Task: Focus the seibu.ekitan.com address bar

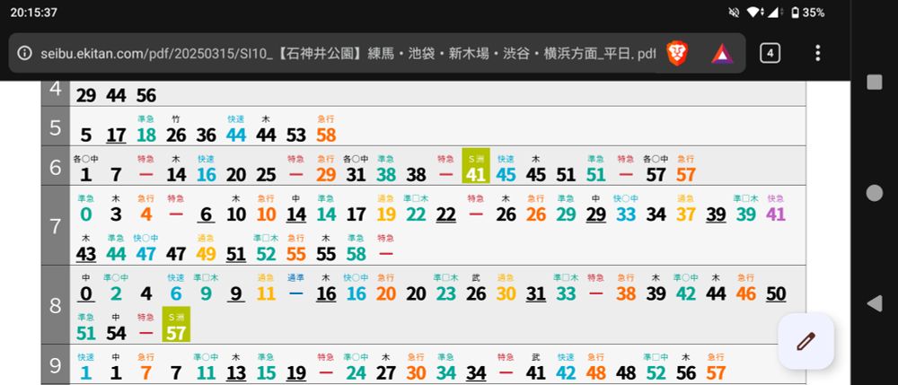Action: pyautogui.click(x=348, y=54)
